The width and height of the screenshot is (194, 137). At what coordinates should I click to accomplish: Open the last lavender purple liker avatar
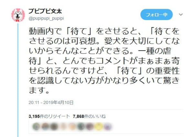(108, 126)
